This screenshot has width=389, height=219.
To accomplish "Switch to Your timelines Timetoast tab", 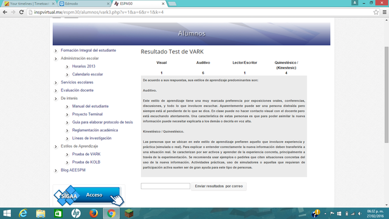I will [x=29, y=4].
